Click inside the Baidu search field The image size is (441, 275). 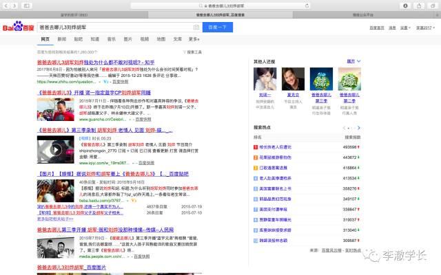point(115,27)
